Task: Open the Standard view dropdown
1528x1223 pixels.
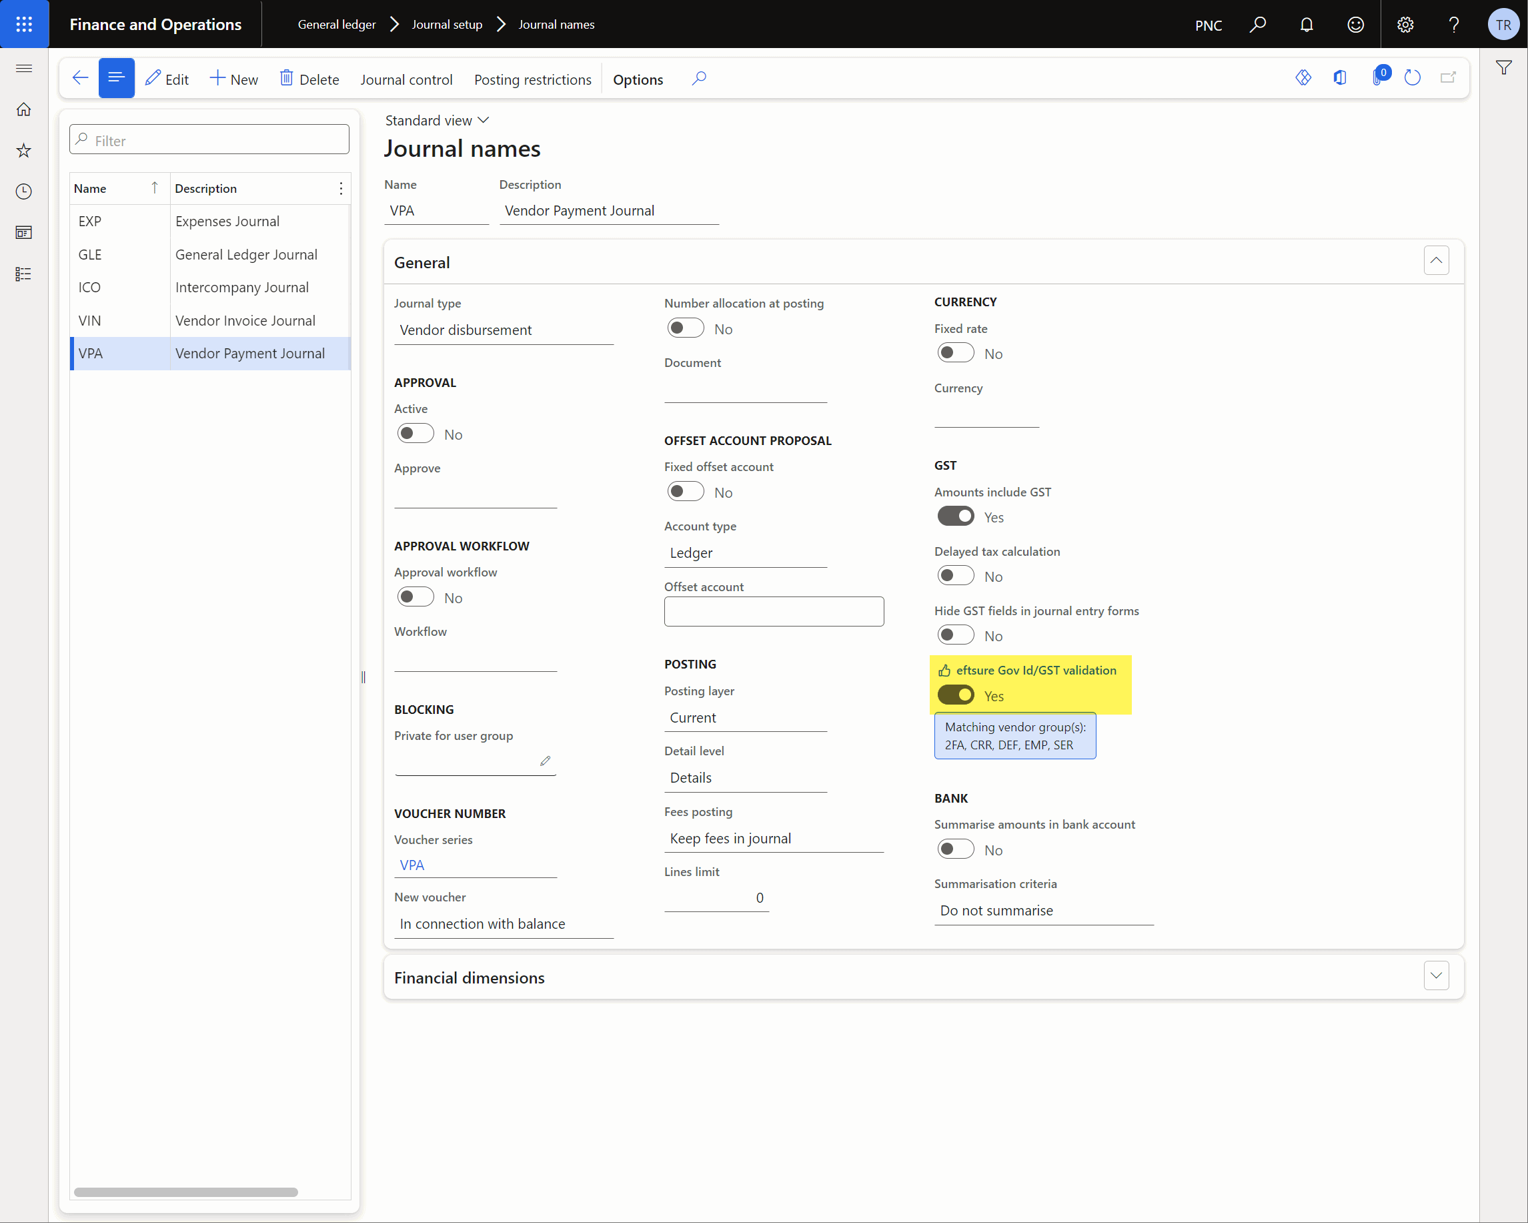Action: (437, 121)
